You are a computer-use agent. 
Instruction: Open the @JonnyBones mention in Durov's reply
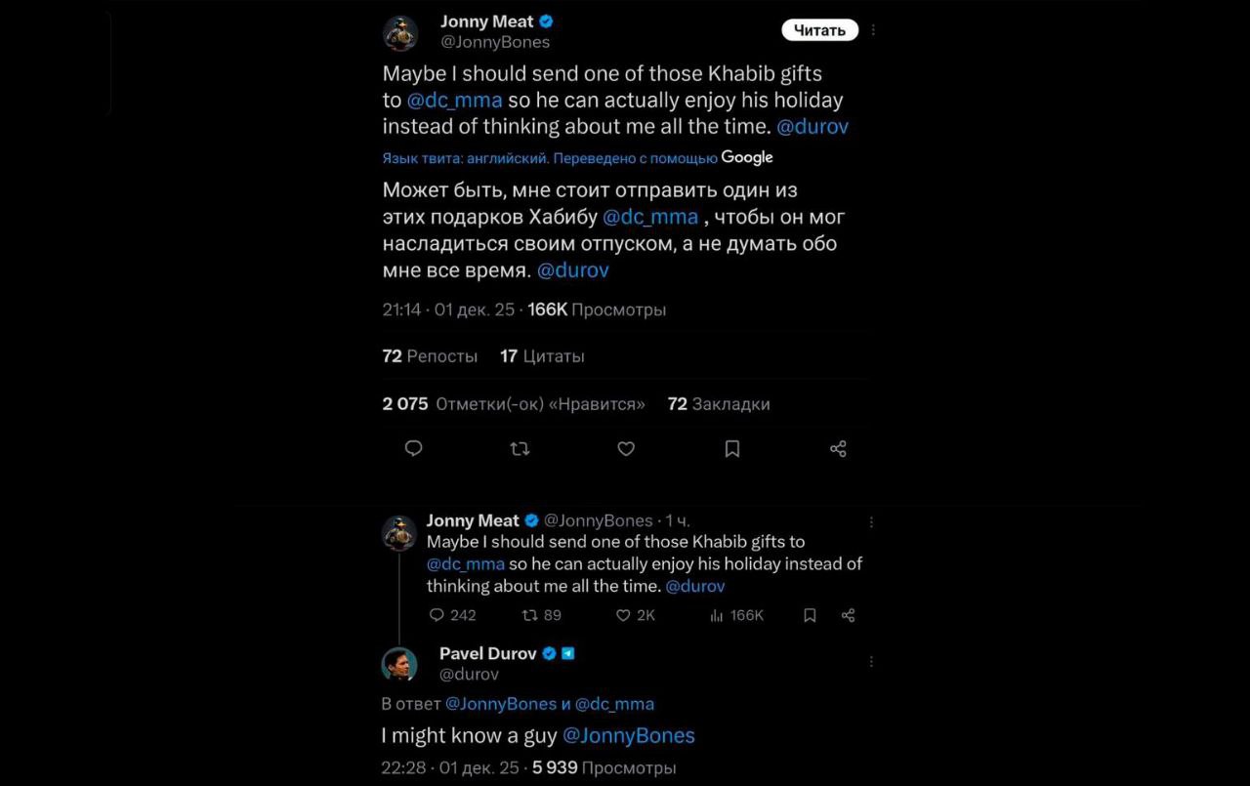pos(629,735)
